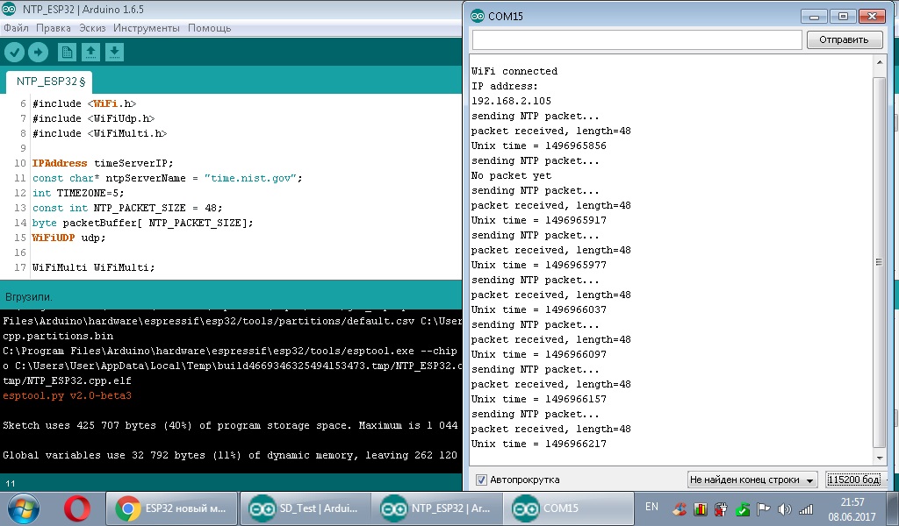This screenshot has width=899, height=526.
Task: Open the line ending dropdown
Action: (753, 481)
